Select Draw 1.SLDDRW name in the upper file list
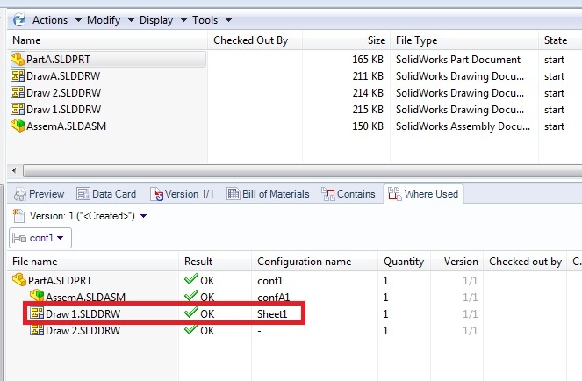 [x=63, y=110]
